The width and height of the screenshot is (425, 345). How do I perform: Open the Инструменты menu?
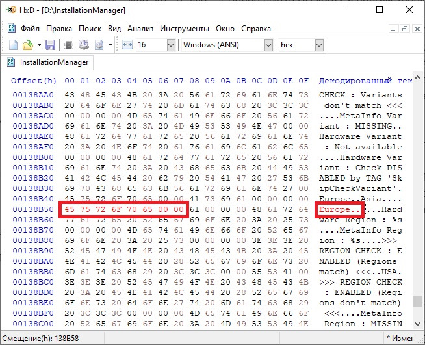185,29
